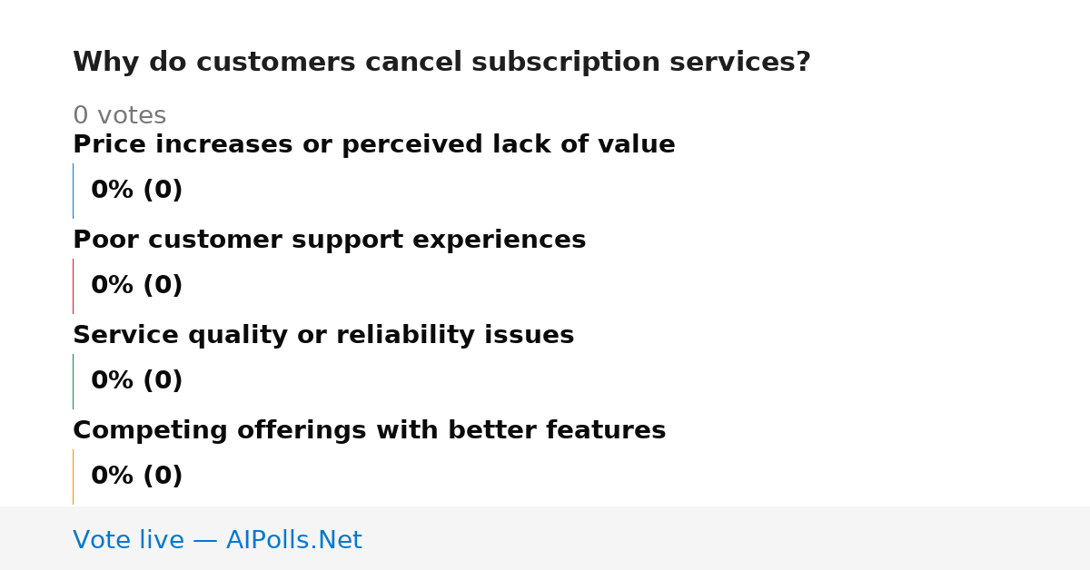Select 'Poor customer support experiences' option

click(329, 241)
